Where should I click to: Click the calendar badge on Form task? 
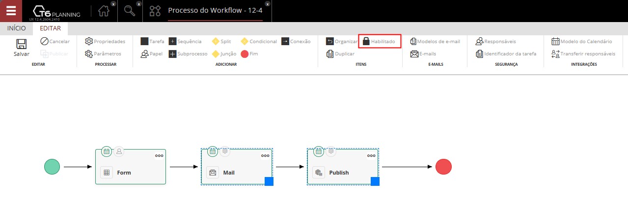point(107,152)
